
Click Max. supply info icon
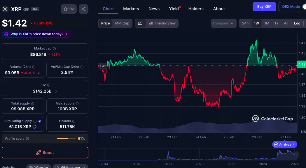[x=77, y=103]
